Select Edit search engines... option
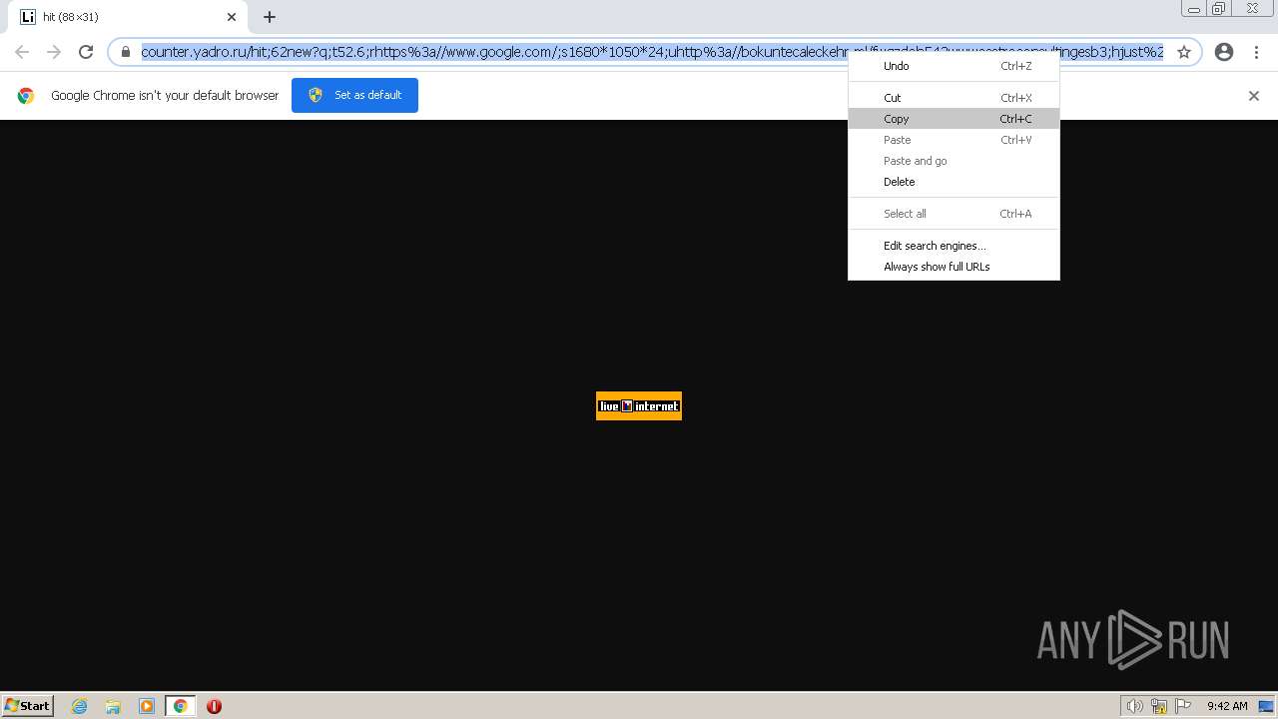The height and width of the screenshot is (719, 1278). [954, 246]
